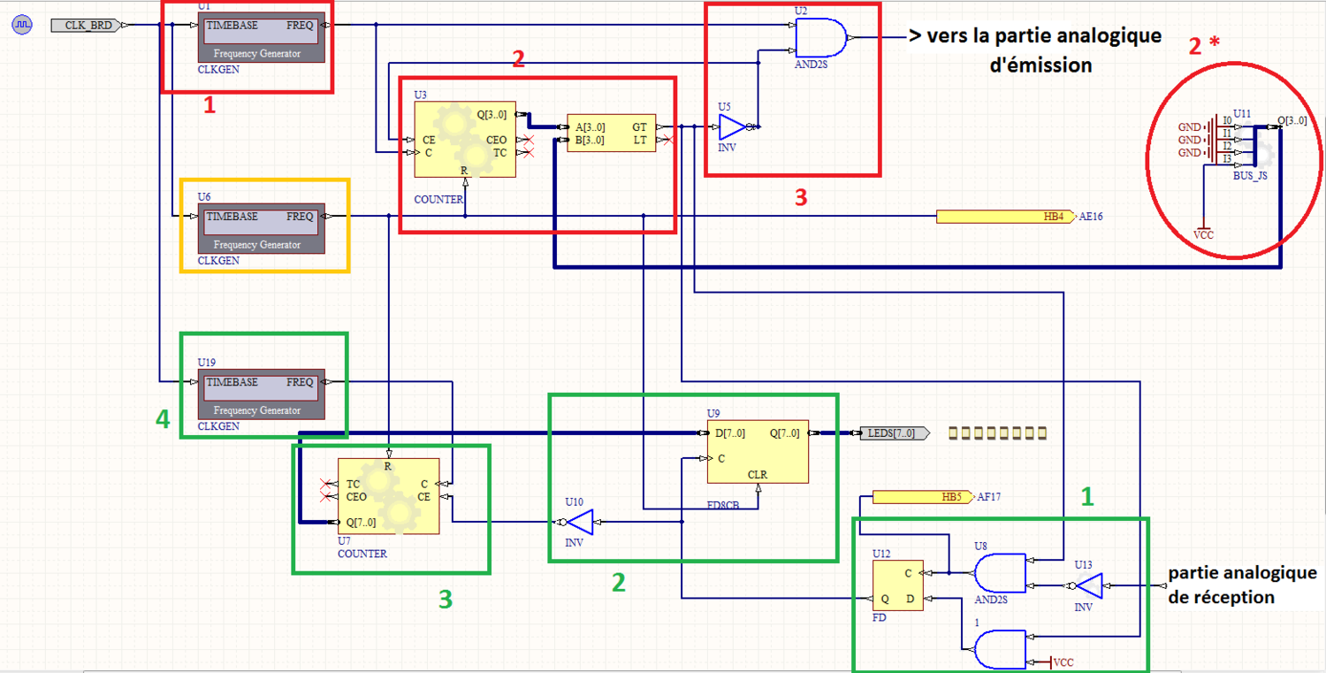
Task: Click the clock signal icon beside CLK_BRD
Action: [21, 25]
